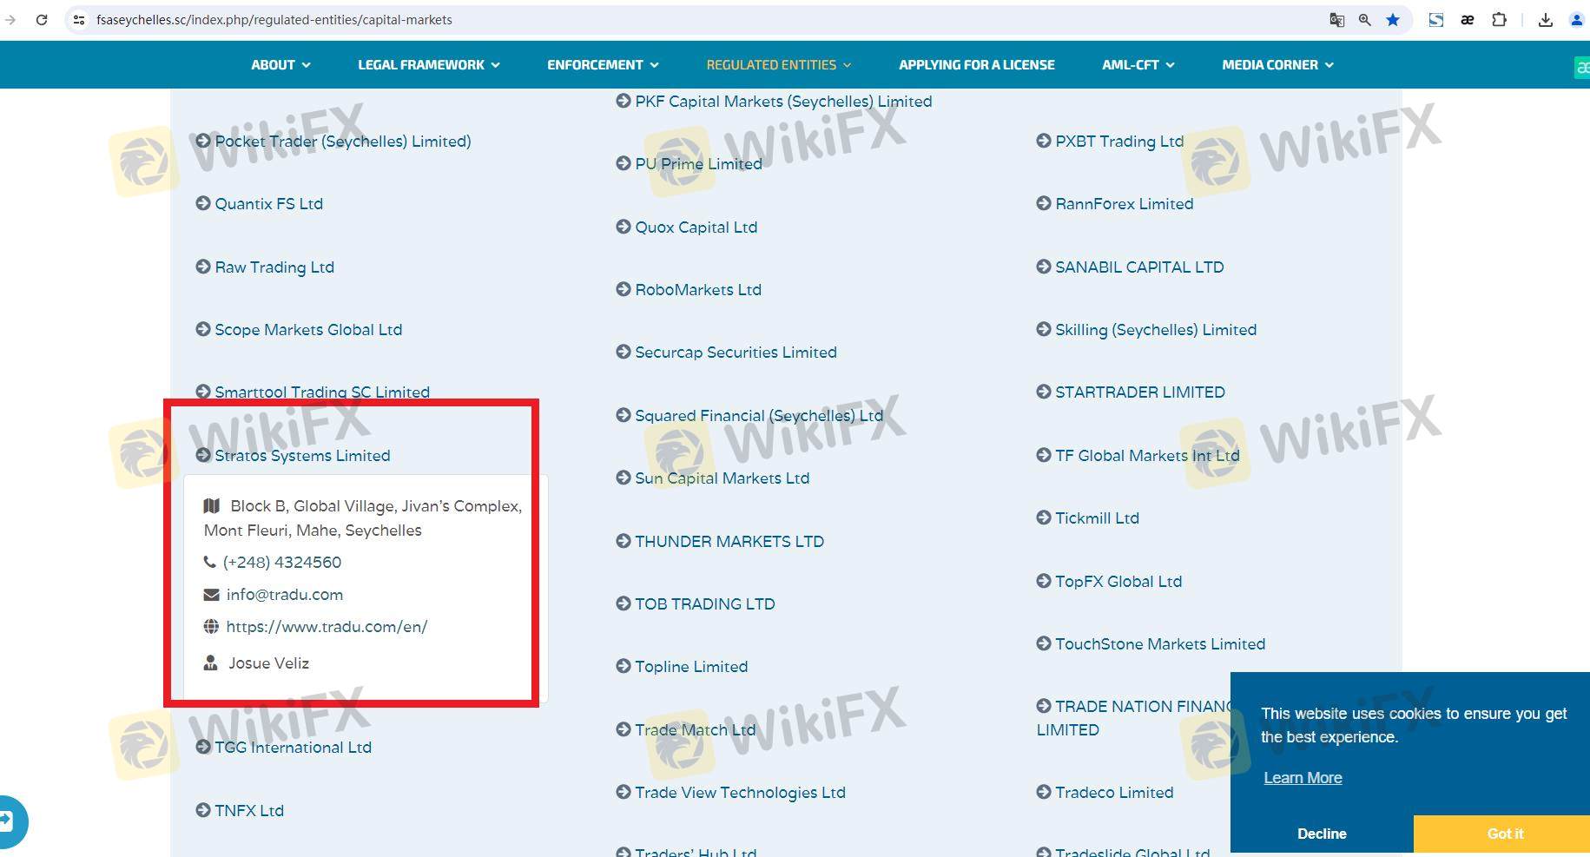Viewport: 1590px width, 857px height.
Task: Open the browser downloads icon
Action: 1545,19
